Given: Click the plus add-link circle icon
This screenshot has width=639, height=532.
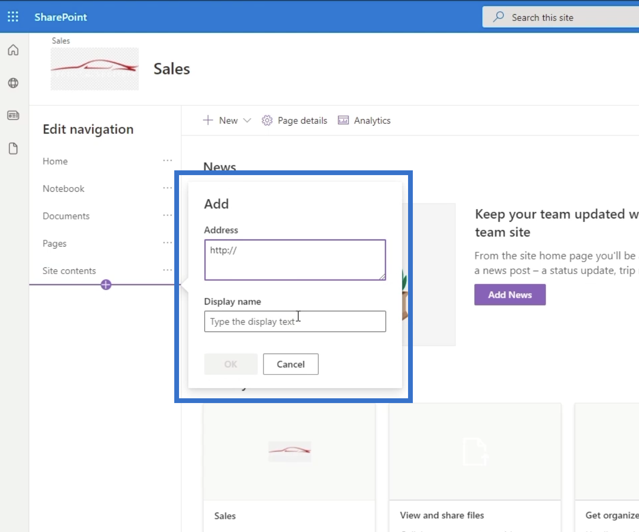Looking at the screenshot, I should 106,285.
